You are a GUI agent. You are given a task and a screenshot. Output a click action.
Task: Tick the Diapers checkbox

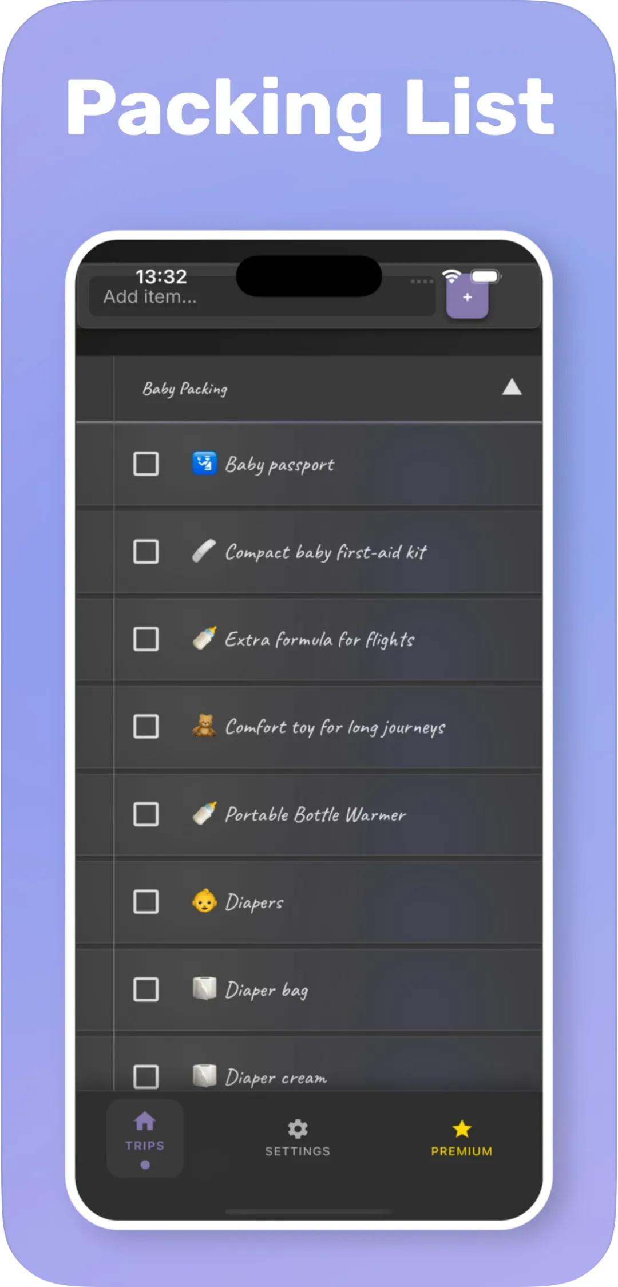coord(146,901)
